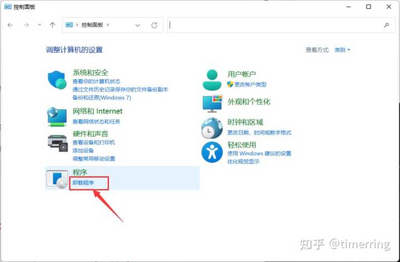Click the 查看方式 label
Screen dimensions: 400x262
(318, 50)
